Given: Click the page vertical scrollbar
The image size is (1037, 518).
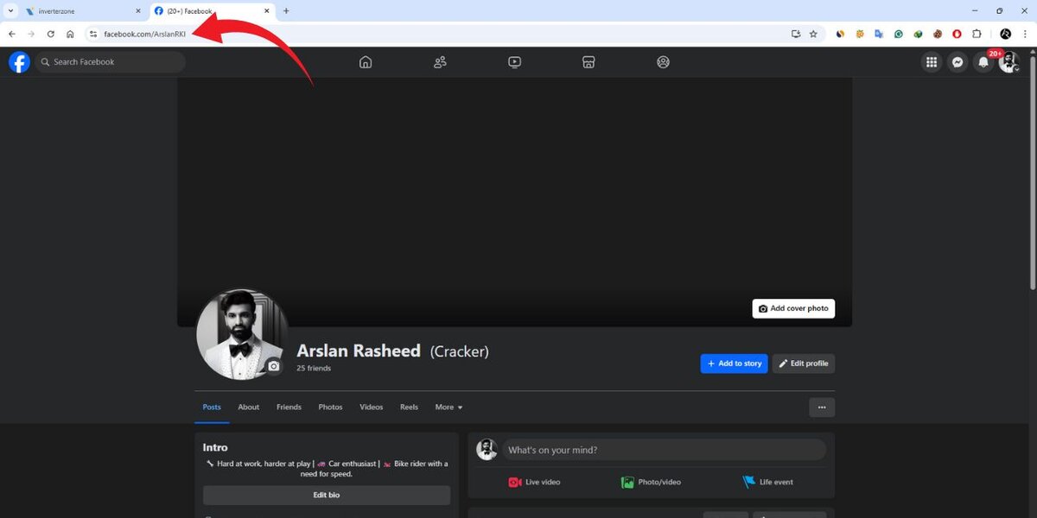Looking at the screenshot, I should 1032,173.
